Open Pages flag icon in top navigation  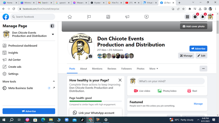[89, 17]
